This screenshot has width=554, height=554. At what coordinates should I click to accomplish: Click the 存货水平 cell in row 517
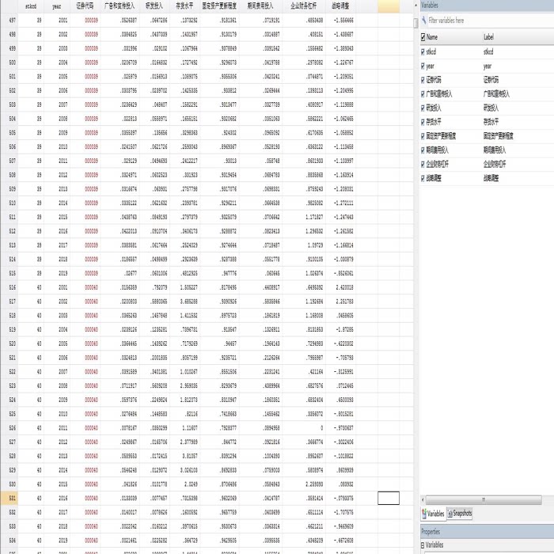184,302
